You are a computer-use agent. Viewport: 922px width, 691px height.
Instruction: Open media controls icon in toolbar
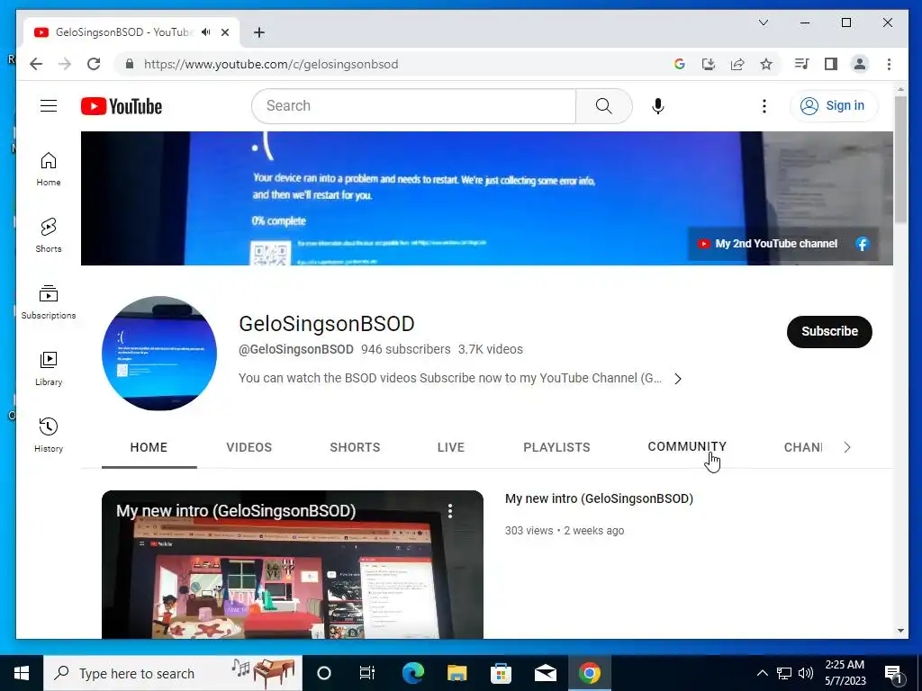coord(801,64)
